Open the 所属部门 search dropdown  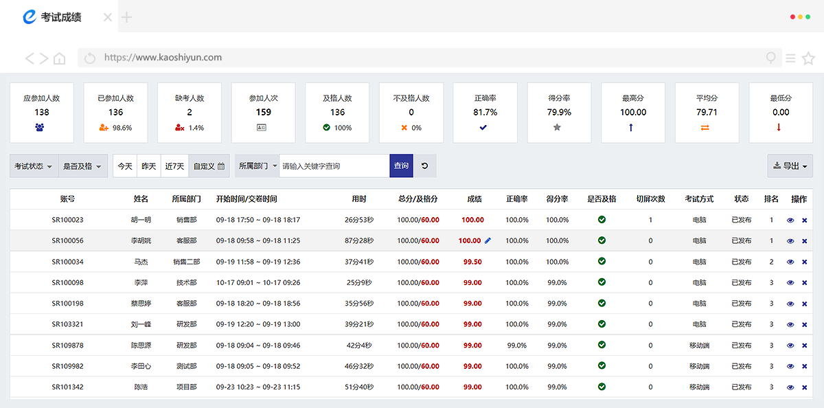point(257,166)
